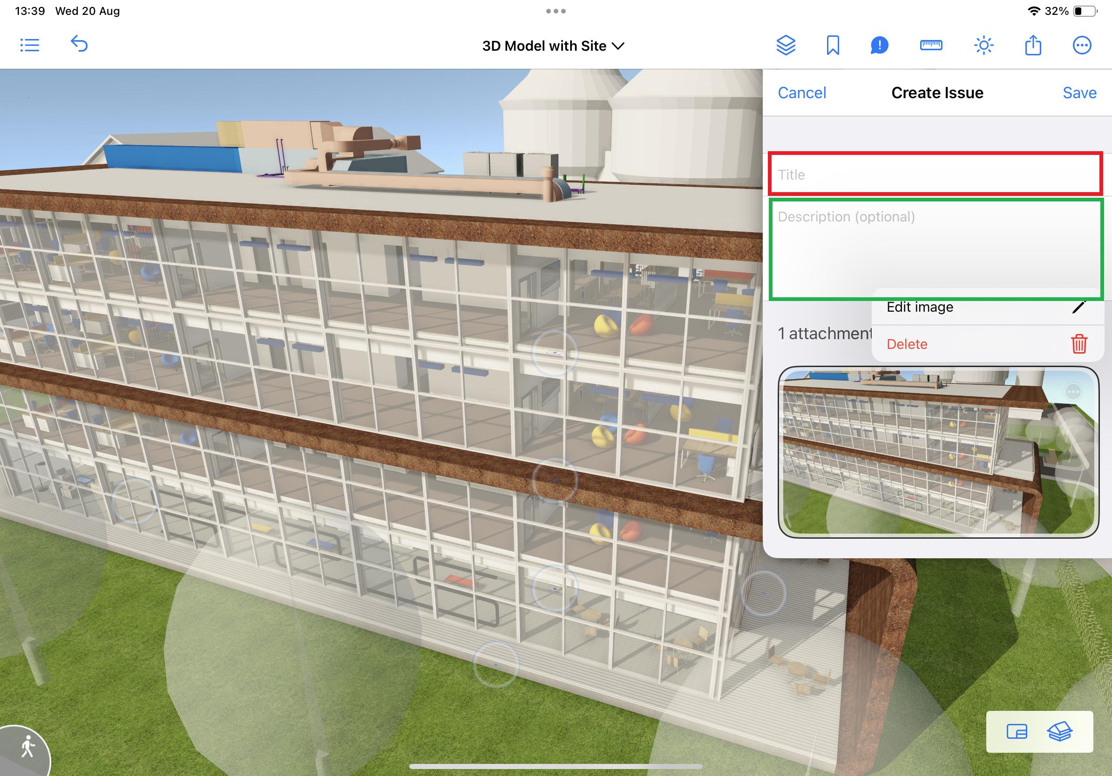Select the ruler measure tool

pos(930,46)
